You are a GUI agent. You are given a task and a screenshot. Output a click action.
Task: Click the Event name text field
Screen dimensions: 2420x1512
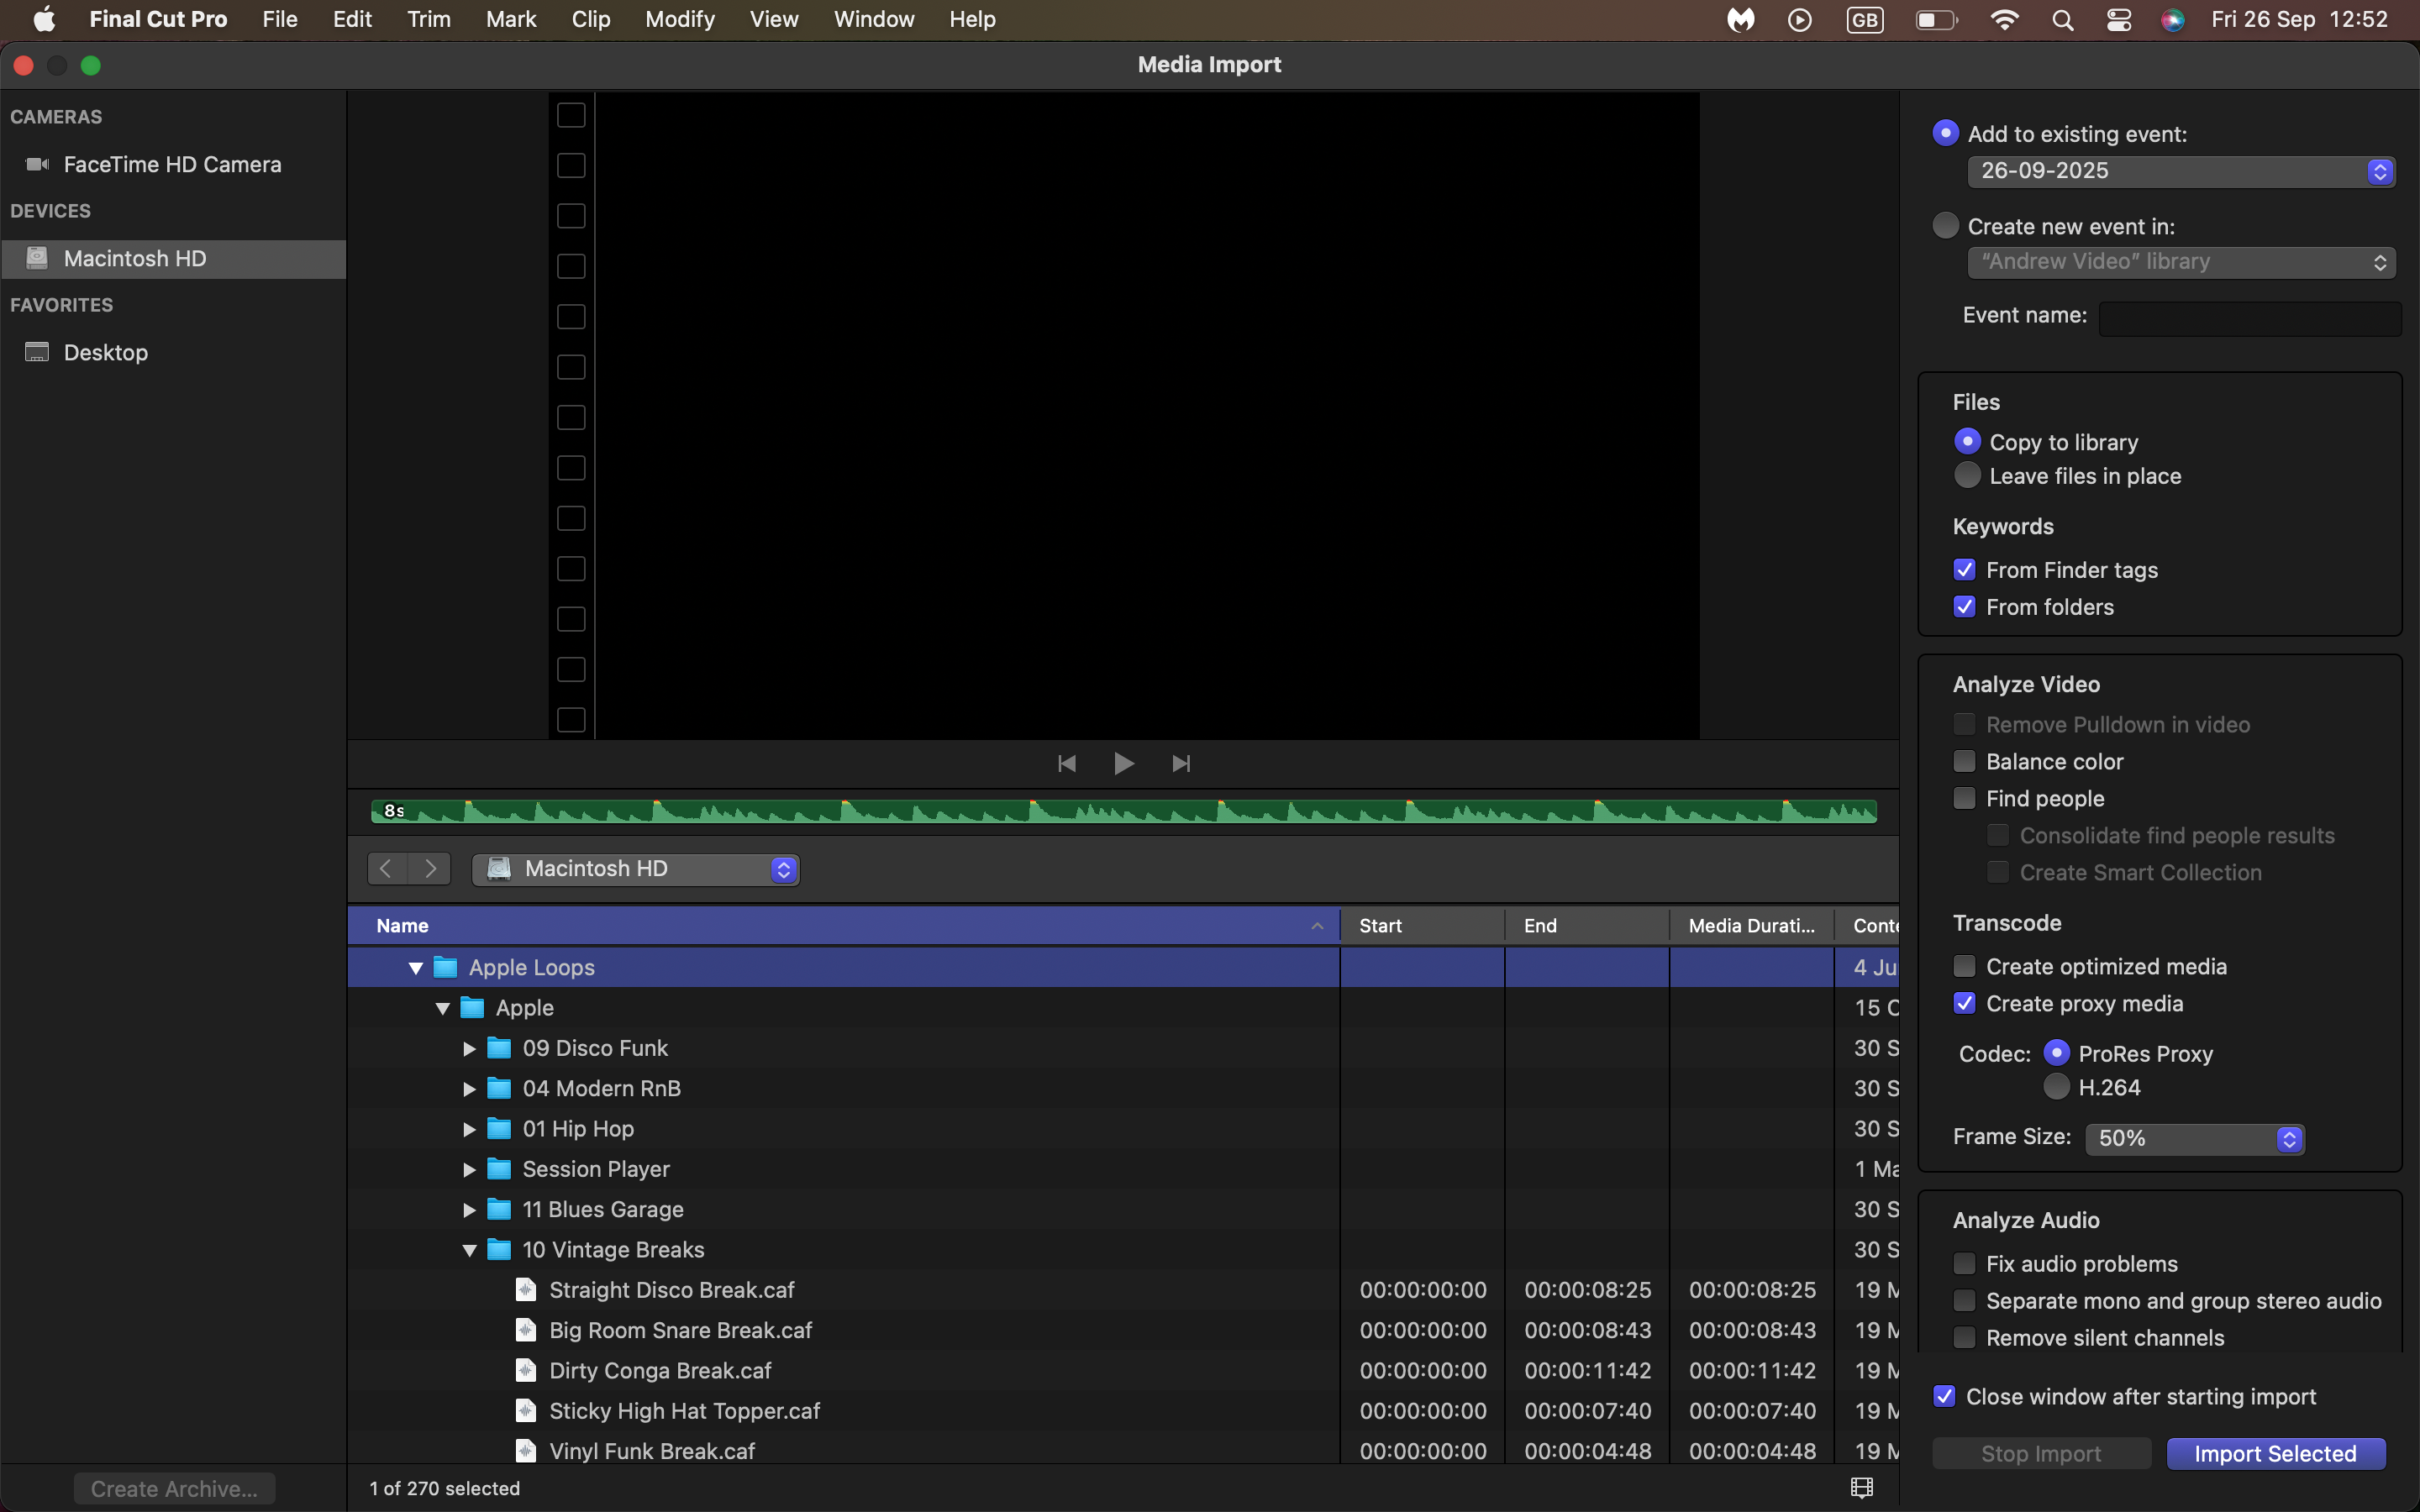(x=2249, y=318)
